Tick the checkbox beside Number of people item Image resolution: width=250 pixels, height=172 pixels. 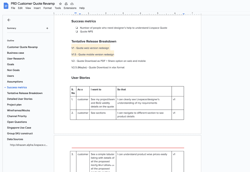click(77, 28)
